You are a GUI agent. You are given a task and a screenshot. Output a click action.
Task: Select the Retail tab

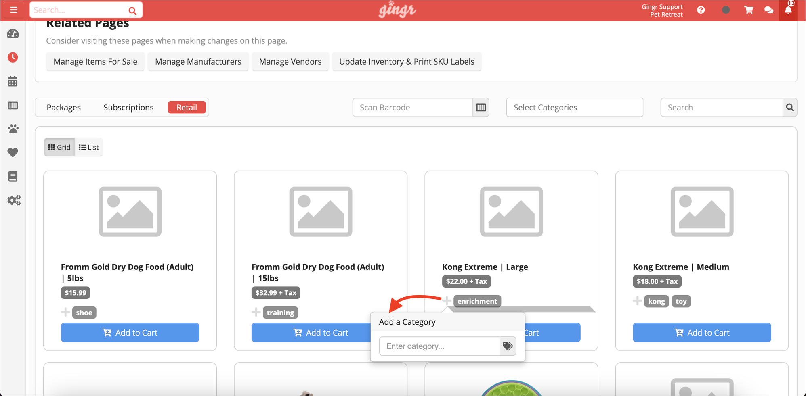click(x=187, y=107)
